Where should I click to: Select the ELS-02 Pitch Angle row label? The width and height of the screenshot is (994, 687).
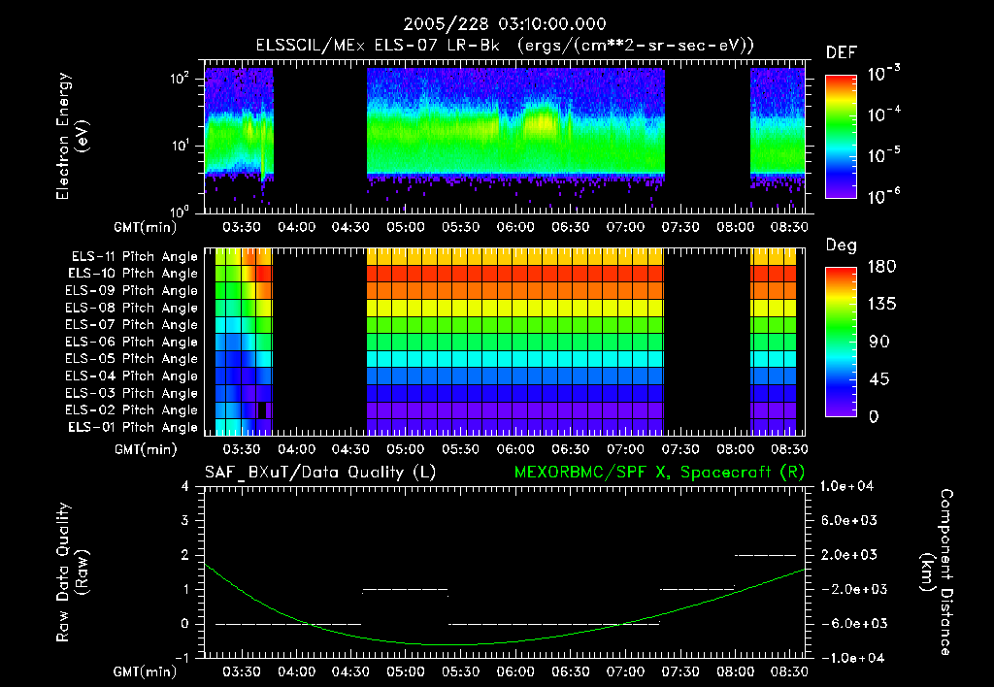(132, 410)
